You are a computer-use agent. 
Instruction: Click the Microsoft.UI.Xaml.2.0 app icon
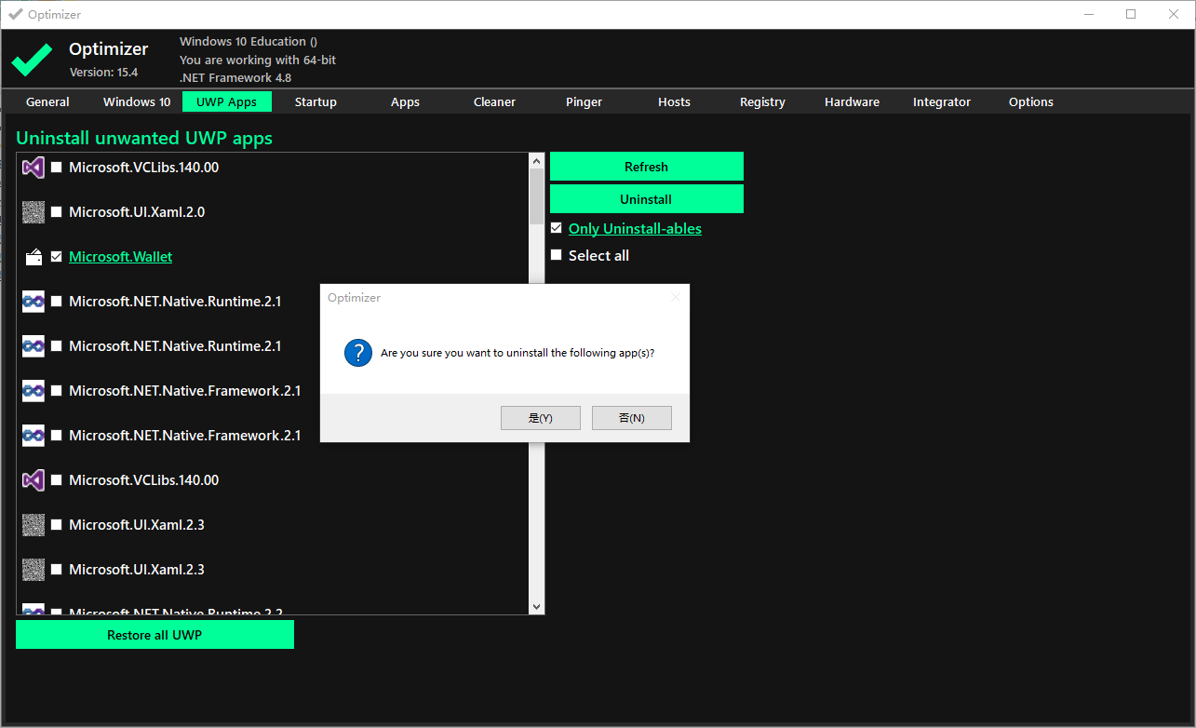[x=34, y=212]
